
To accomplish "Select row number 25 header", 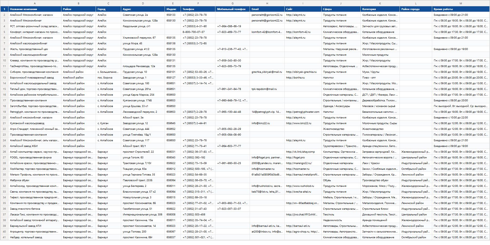I will click(4, 146).
